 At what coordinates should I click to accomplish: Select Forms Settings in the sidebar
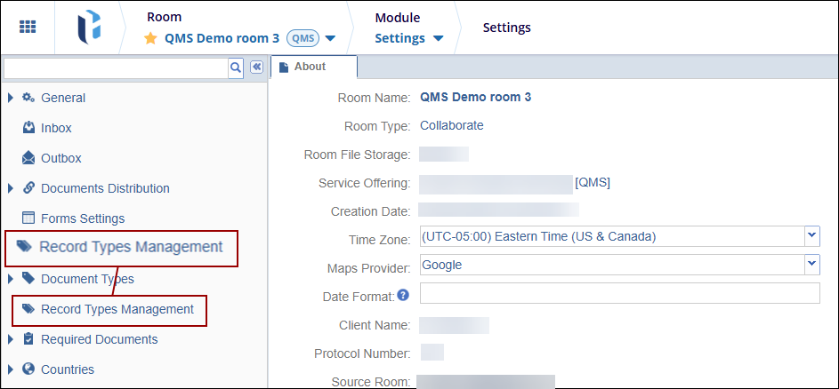tap(82, 218)
